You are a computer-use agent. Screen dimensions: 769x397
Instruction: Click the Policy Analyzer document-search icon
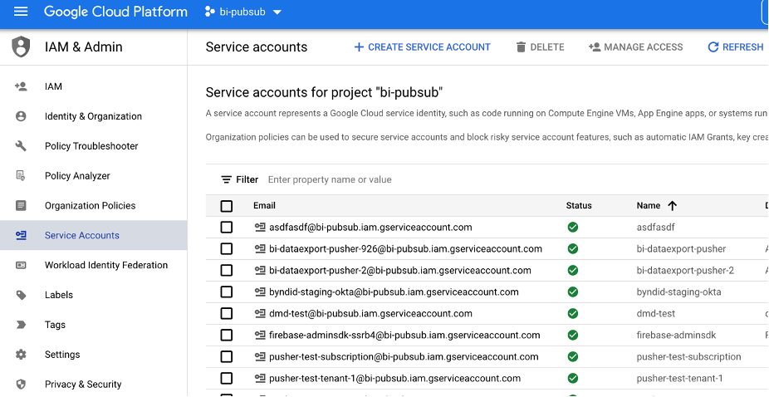(21, 176)
